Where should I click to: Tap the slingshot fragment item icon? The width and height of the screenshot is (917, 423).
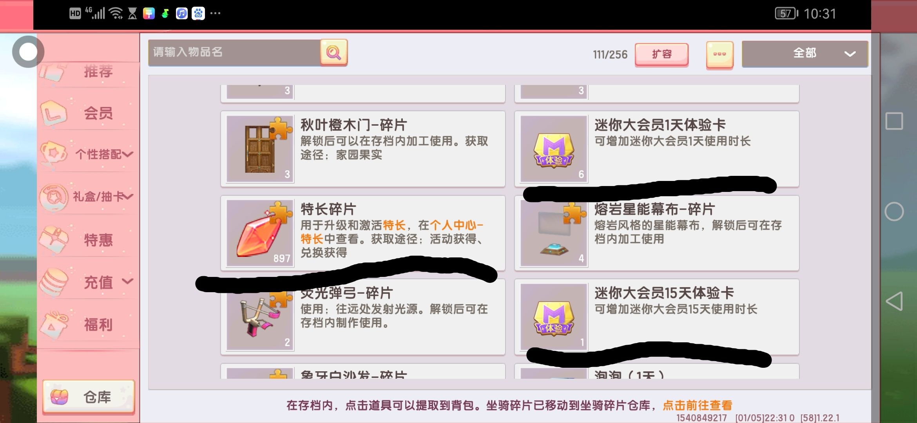pos(260,317)
